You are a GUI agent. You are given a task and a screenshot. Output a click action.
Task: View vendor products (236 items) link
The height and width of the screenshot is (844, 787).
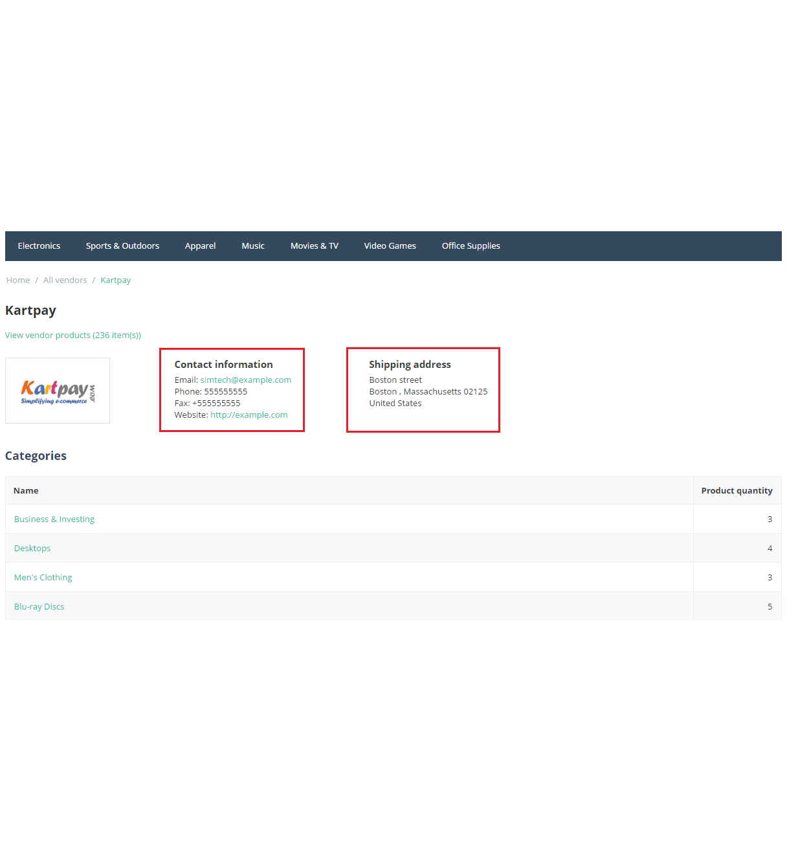coord(73,336)
